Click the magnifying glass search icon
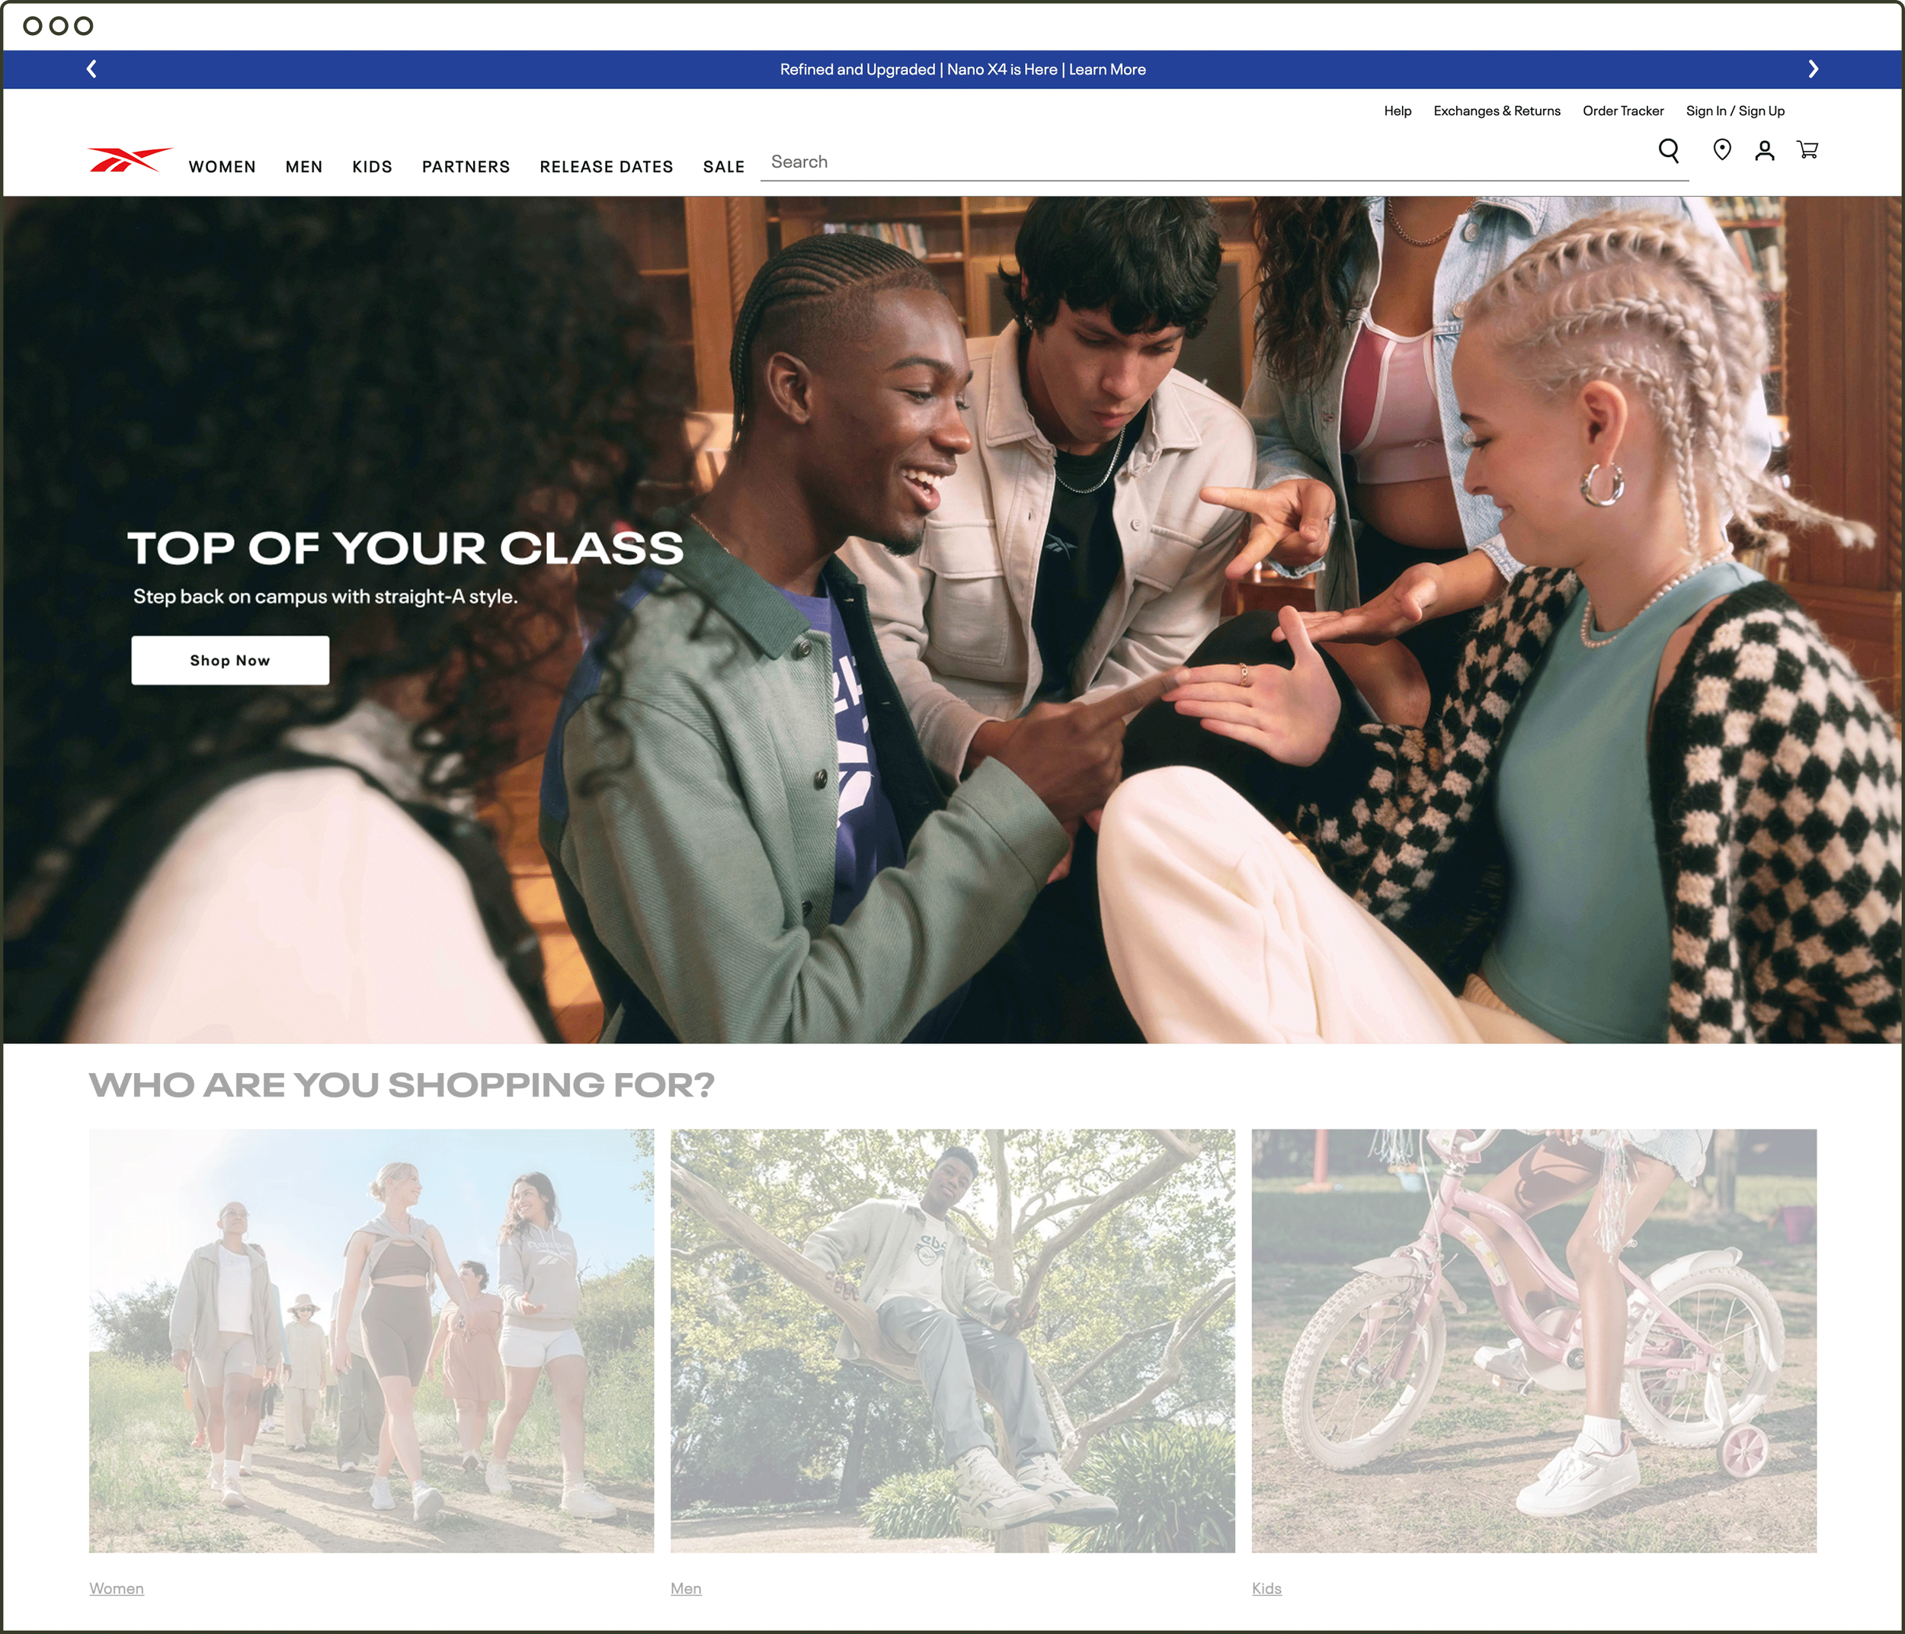 pyautogui.click(x=1668, y=151)
